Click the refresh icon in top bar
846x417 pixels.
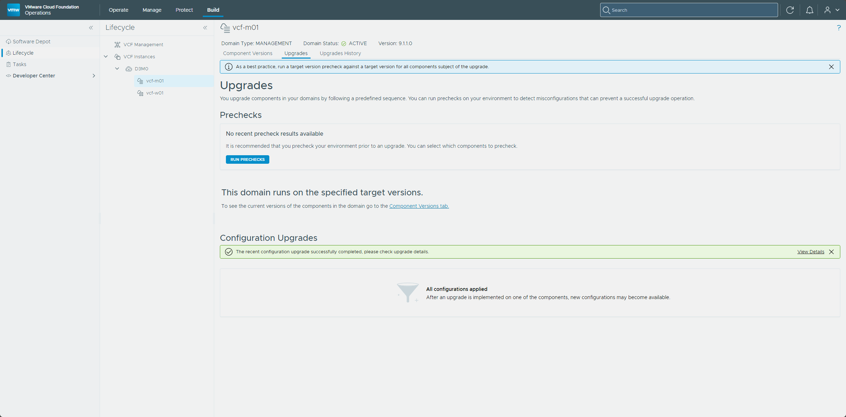click(790, 10)
